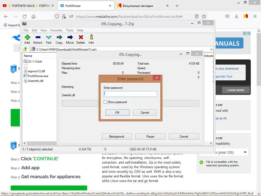Click the 7z logo in 7-Zip's title bar

(24, 24)
